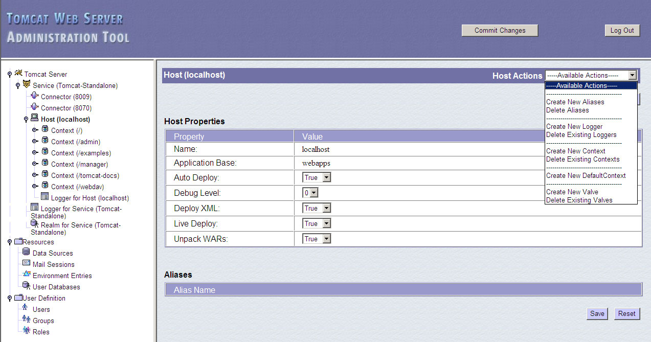Click the Users person icon

point(25,308)
